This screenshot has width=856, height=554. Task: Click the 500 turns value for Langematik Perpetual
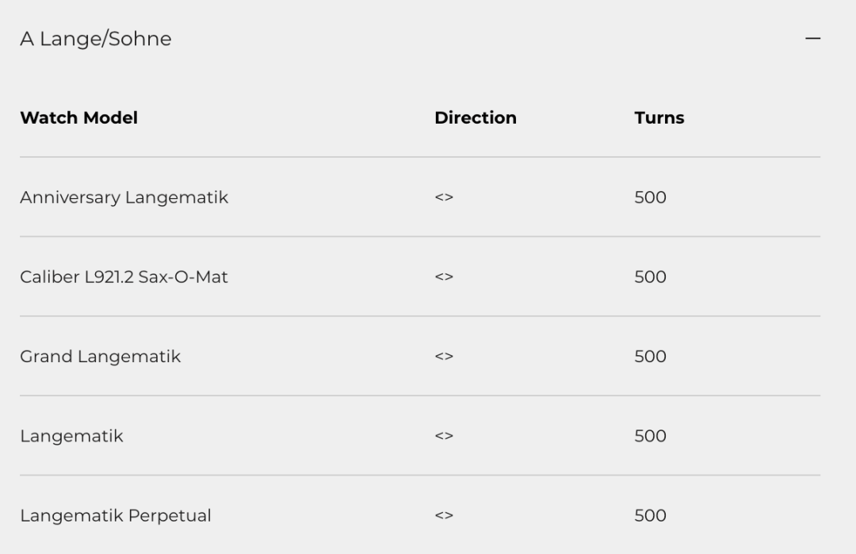[x=650, y=515]
